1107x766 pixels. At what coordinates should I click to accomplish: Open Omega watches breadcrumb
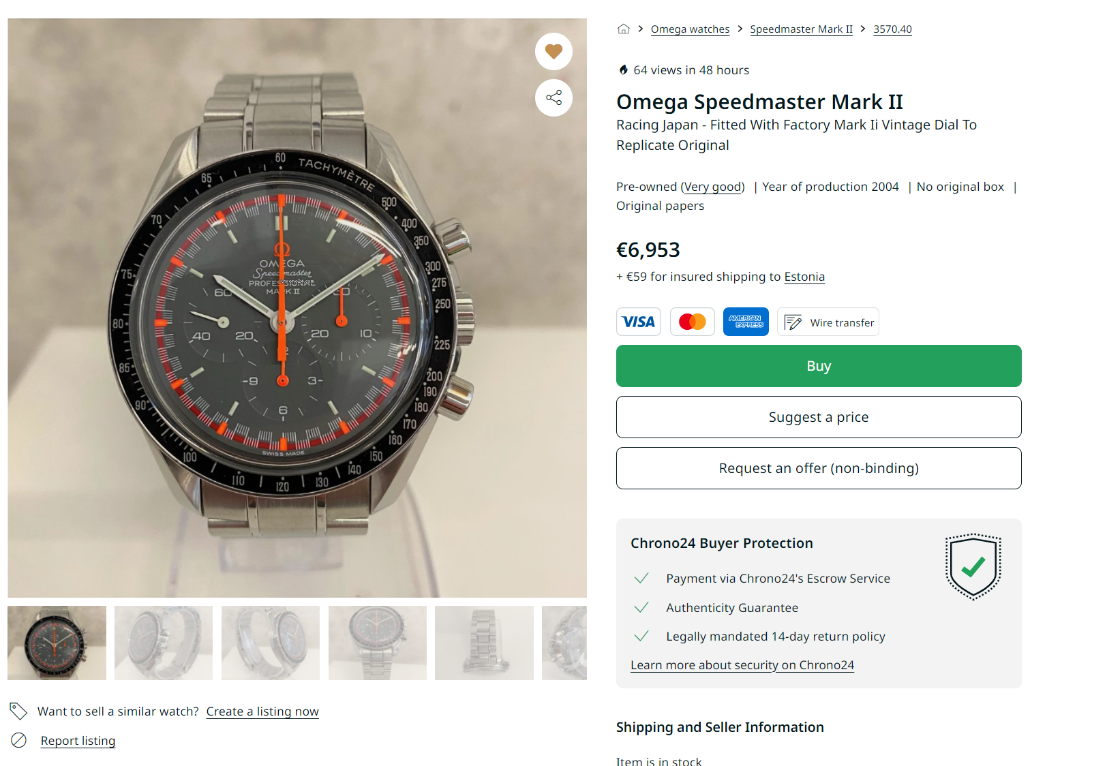(x=690, y=29)
